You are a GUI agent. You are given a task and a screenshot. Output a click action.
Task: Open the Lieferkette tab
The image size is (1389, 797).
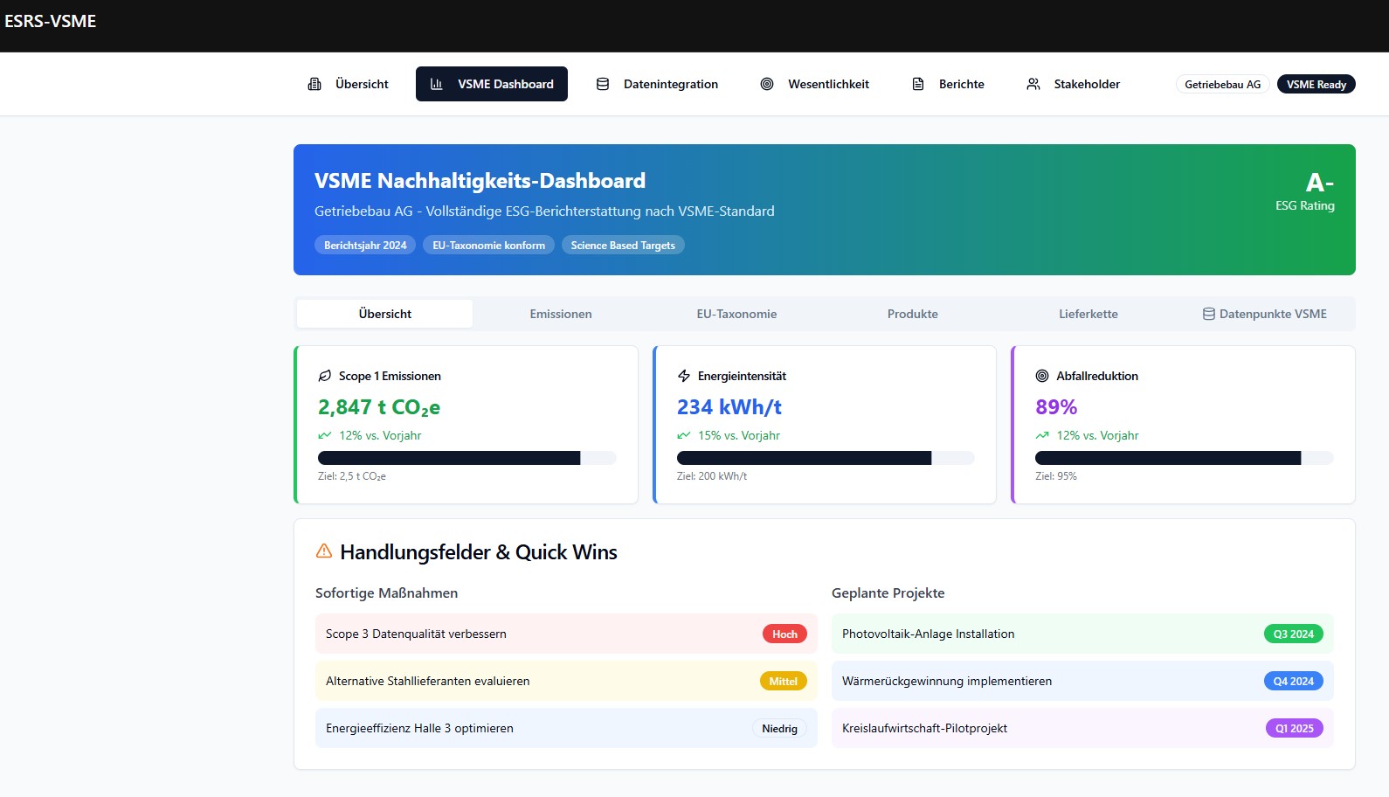point(1088,314)
